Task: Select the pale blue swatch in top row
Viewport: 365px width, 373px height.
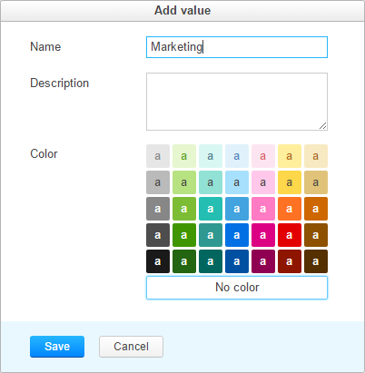Action: pyautogui.click(x=237, y=156)
